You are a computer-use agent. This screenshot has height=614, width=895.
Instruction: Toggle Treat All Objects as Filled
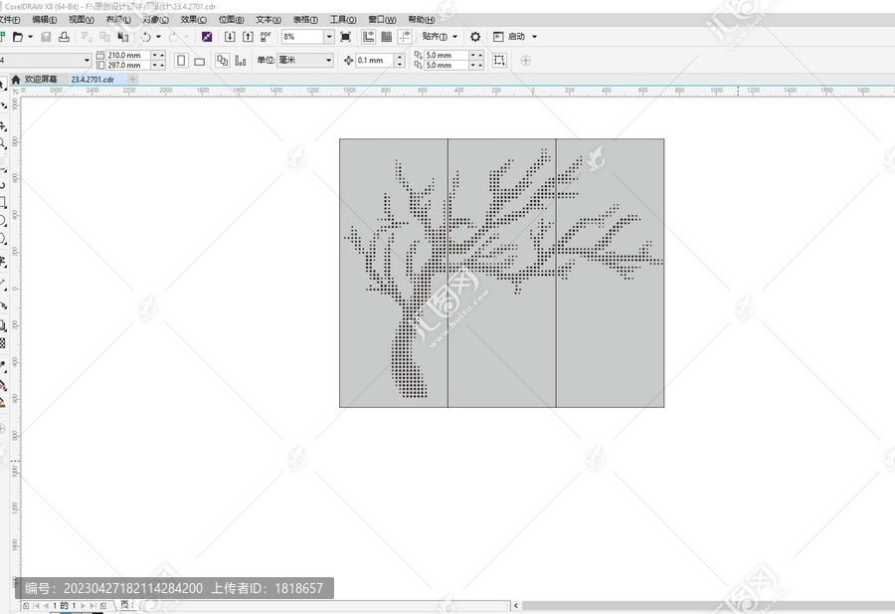pos(499,61)
